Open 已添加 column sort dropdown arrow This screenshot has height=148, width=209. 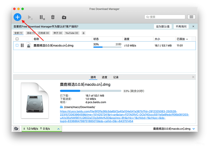pyautogui.click(x=187, y=39)
